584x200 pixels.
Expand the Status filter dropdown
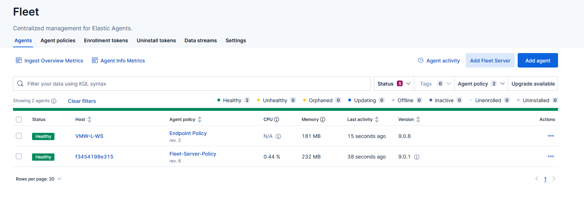tap(394, 84)
